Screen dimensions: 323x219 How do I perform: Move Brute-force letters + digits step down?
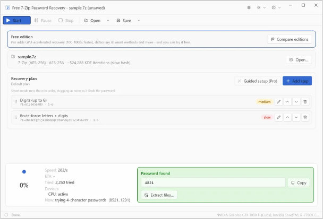coord(296,117)
